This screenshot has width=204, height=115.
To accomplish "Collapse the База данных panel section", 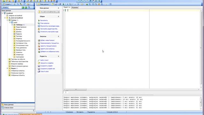I will (58, 8).
